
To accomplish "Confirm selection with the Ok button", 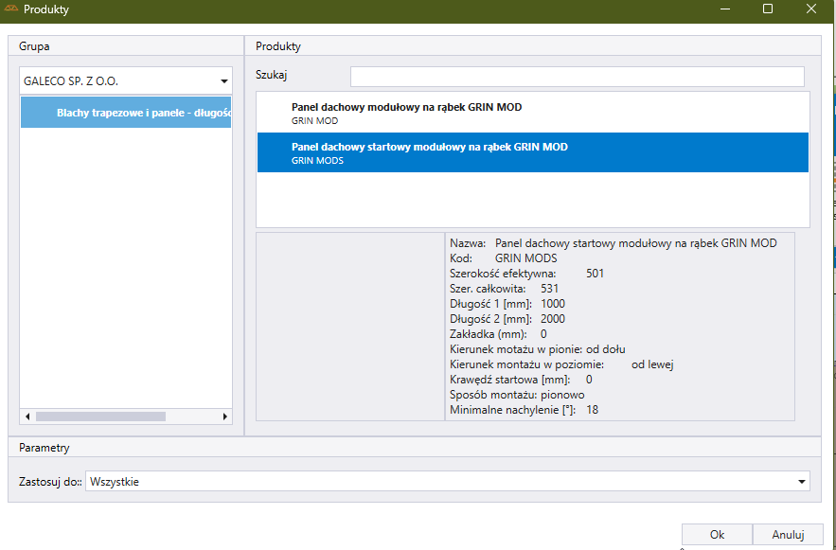I will pos(717,535).
